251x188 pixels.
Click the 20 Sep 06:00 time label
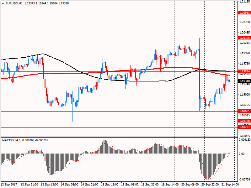190,185
